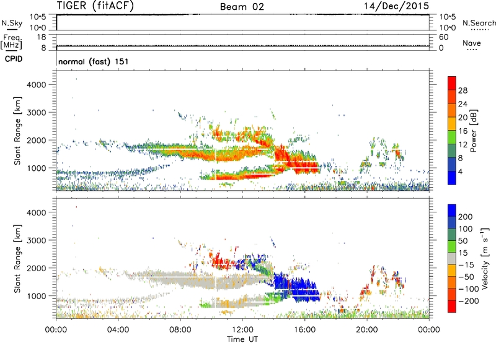
Task: Click the '08:00' time axis label
Action: click(x=180, y=330)
